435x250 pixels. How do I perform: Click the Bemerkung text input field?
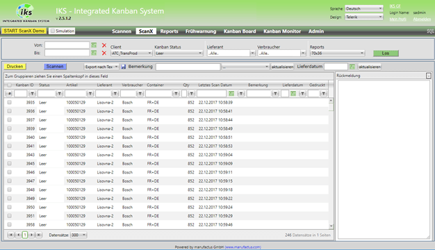click(x=188, y=67)
